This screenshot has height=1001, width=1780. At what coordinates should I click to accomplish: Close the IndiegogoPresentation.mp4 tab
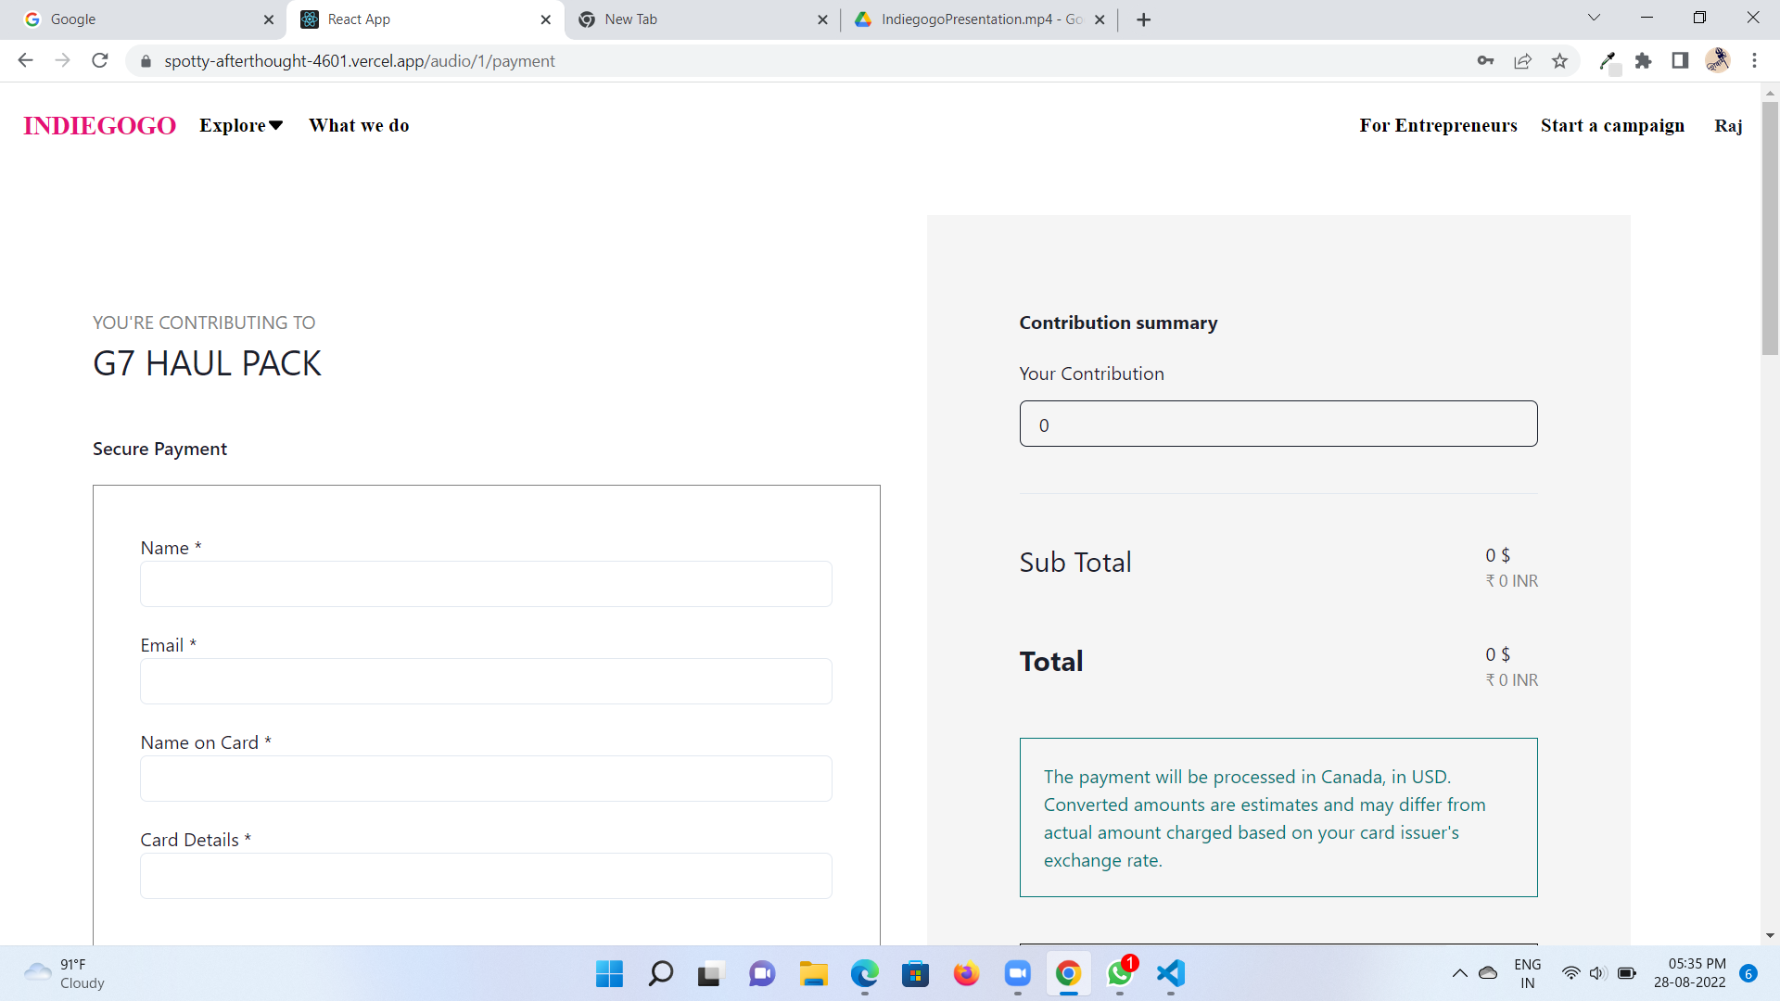(1100, 19)
